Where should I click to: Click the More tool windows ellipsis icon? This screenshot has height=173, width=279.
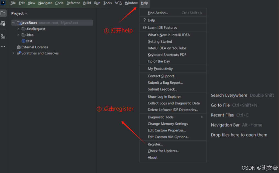(x=3, y=47)
